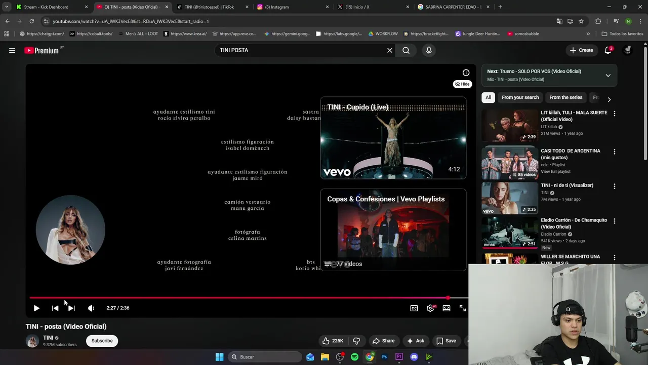Click TINI circular channel end card
This screenshot has height=365, width=648.
[70, 230]
